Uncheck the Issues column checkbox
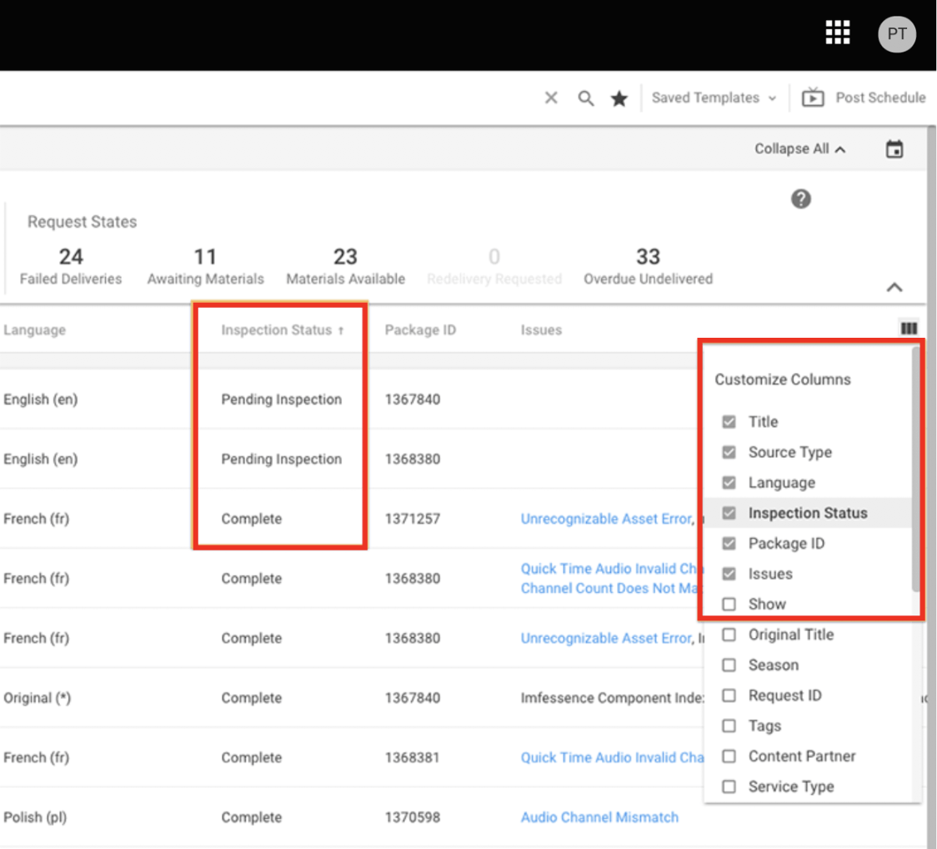The height and width of the screenshot is (849, 937). [x=729, y=573]
